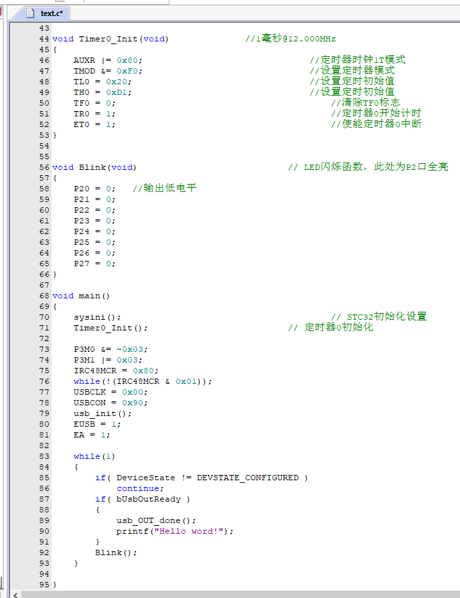
Task: Click the line 'P20 = 0;'
Action: point(94,189)
